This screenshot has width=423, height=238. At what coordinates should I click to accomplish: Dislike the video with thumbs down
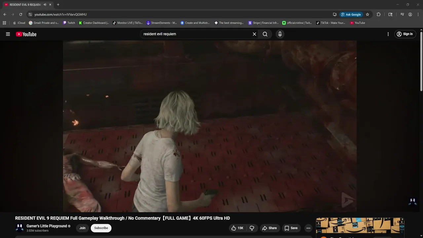click(x=252, y=228)
